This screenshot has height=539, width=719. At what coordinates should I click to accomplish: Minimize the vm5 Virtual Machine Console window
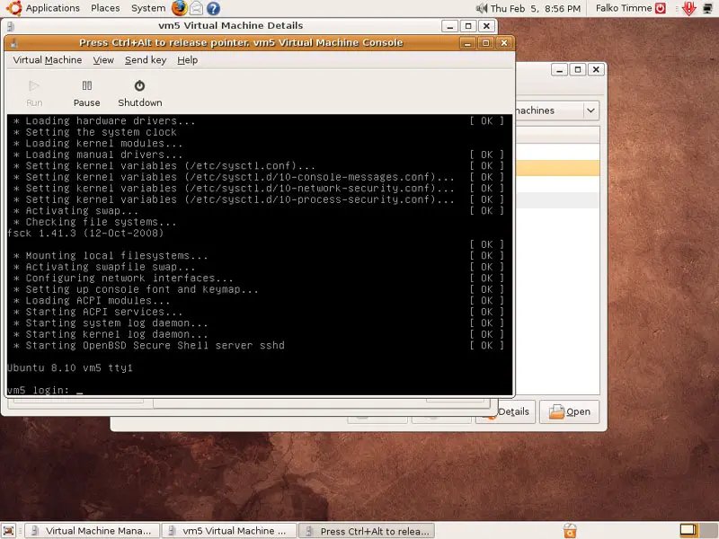[467, 43]
